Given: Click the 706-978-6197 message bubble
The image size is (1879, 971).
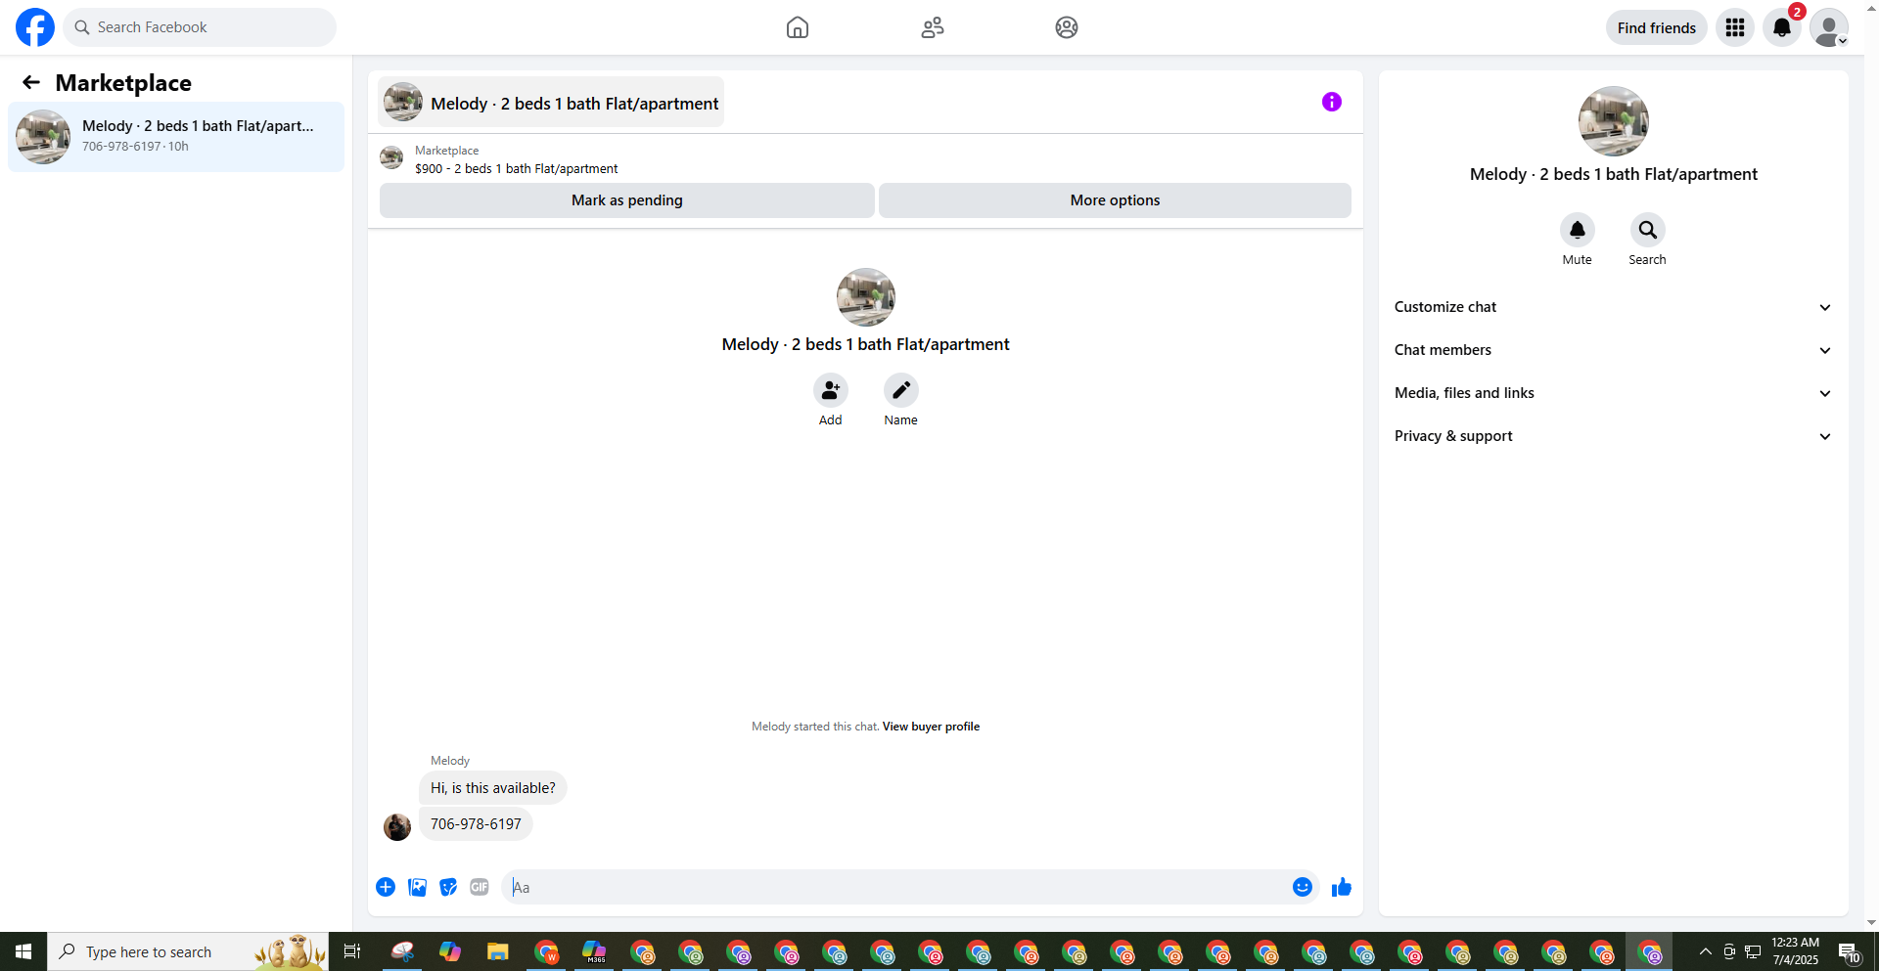Looking at the screenshot, I should point(476,824).
